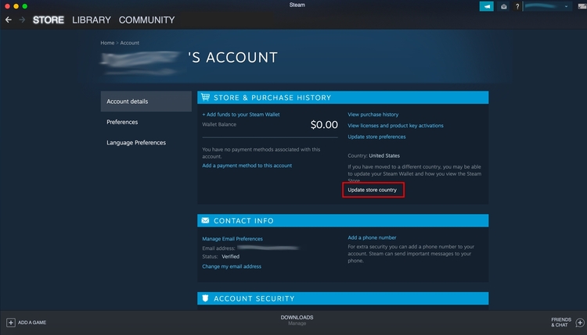587x335 pixels.
Task: Open the STORE tab
Action: (49, 20)
